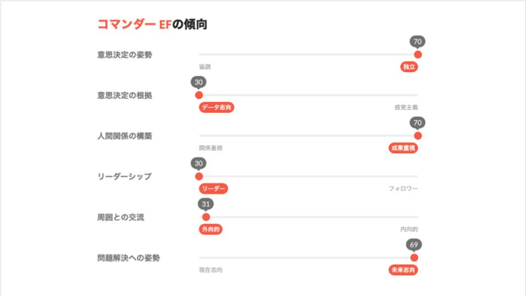Click the リーダーシップ slider handle
Image resolution: width=526 pixels, height=296 pixels.
[x=199, y=176]
